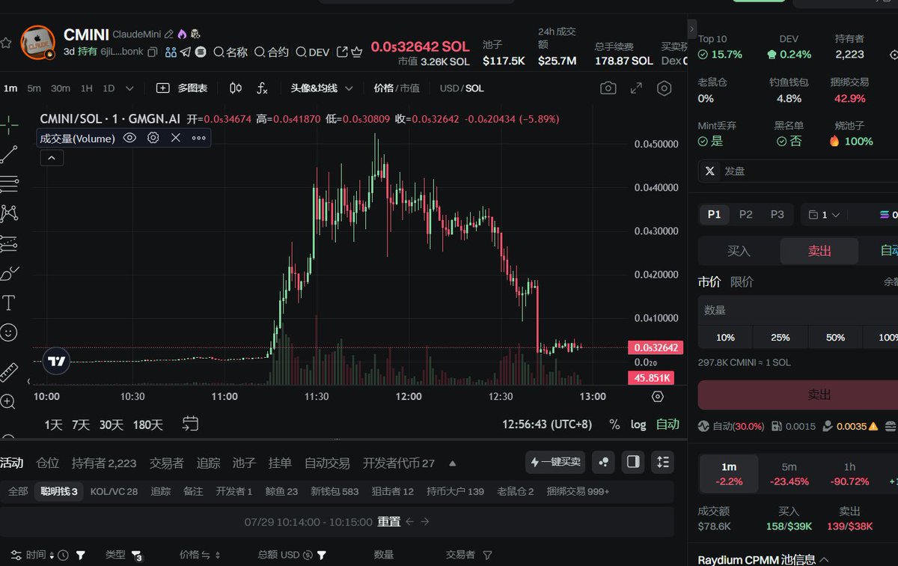Open chart settings hexagon icon

pos(664,88)
